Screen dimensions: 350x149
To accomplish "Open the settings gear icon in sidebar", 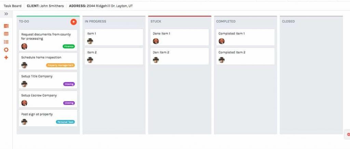I will click(x=6, y=50).
